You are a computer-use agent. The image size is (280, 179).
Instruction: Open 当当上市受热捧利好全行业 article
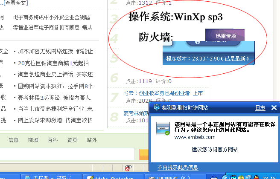(51, 109)
